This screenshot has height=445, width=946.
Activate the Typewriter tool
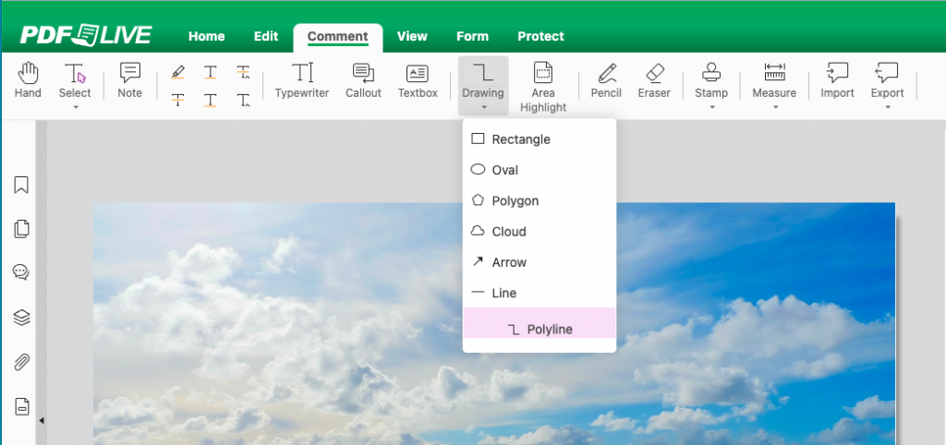tap(302, 79)
